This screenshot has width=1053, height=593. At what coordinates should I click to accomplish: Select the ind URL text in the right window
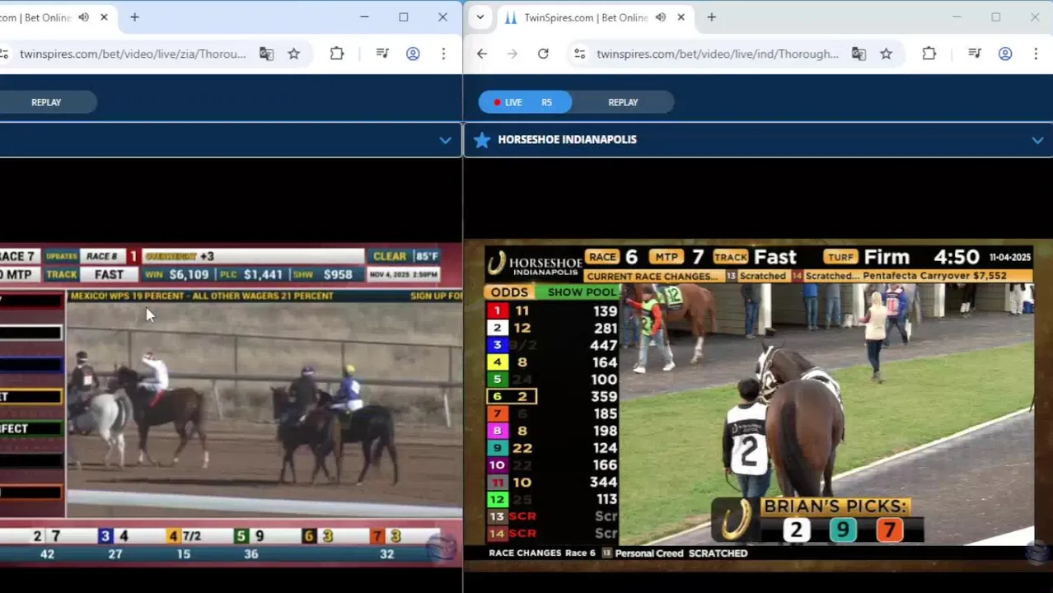[718, 54]
